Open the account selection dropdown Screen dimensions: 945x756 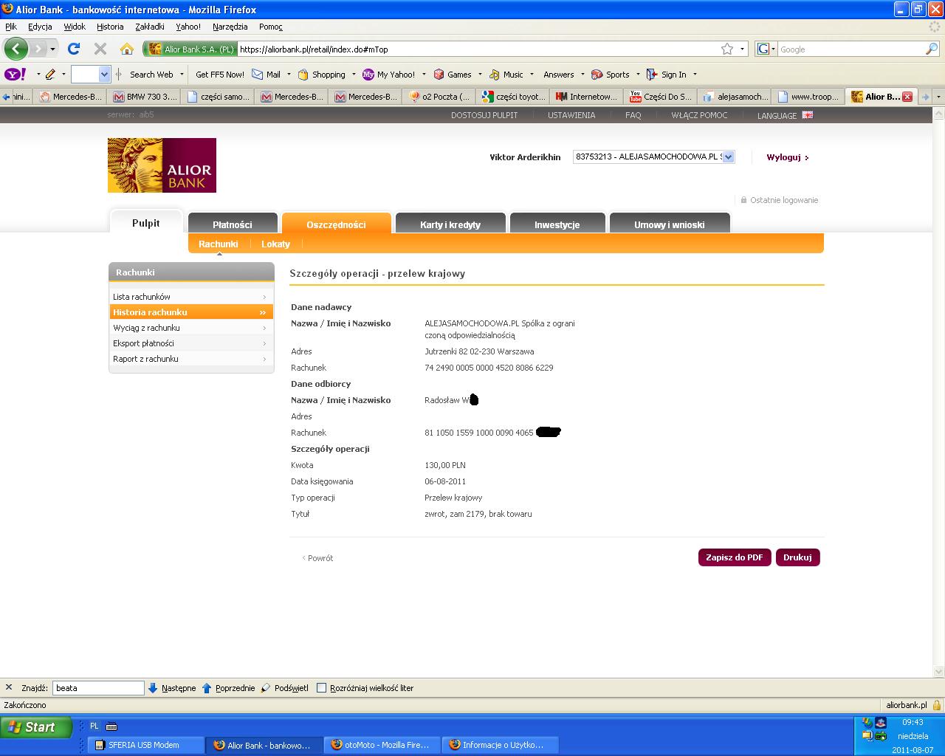tap(728, 157)
